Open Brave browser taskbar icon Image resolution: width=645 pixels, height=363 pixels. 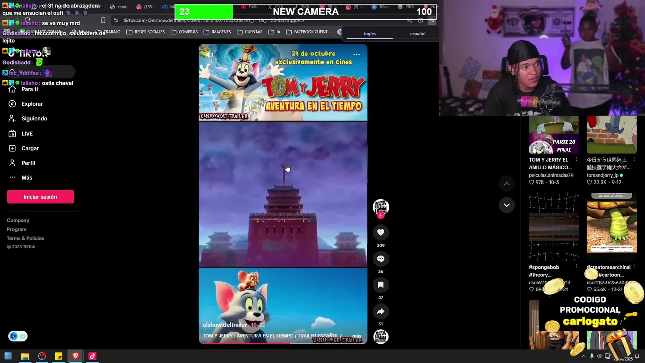(76, 356)
